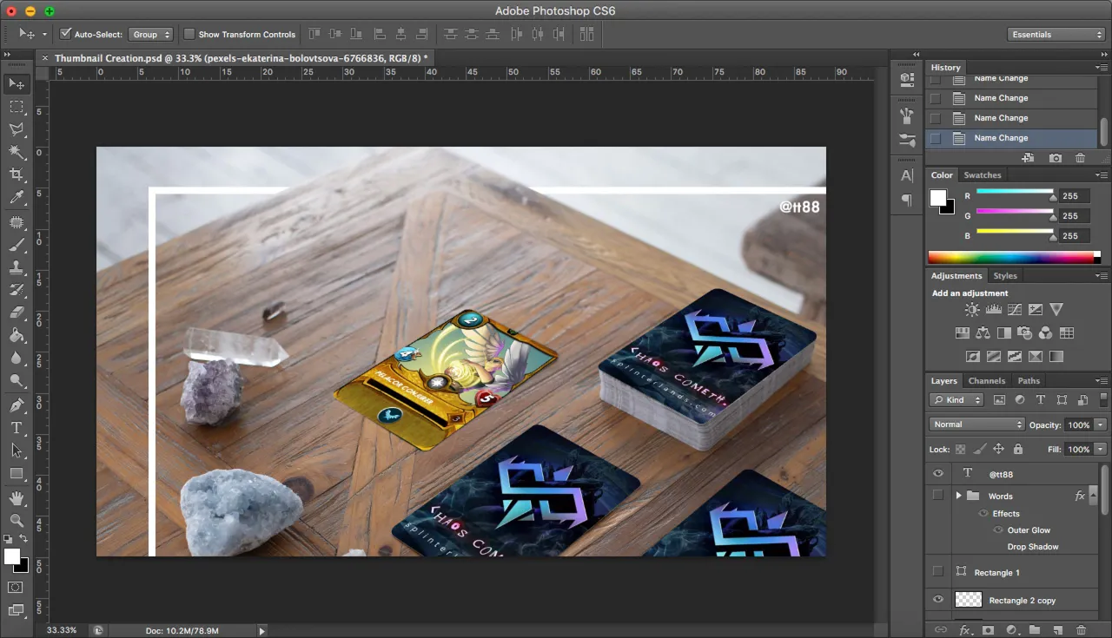Activate the Crop tool
This screenshot has width=1112, height=638.
point(17,174)
